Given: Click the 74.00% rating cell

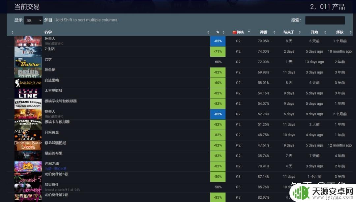Looking at the screenshot, I should coord(263,52).
